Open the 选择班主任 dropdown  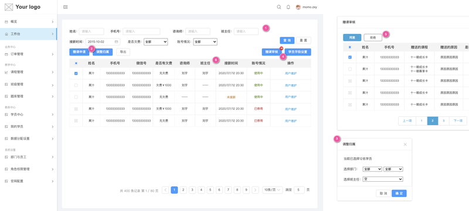[x=383, y=179]
